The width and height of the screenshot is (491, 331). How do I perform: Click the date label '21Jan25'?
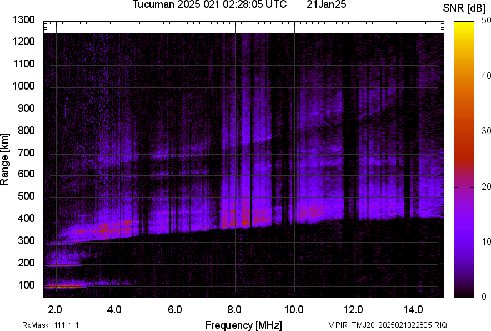pyautogui.click(x=326, y=4)
